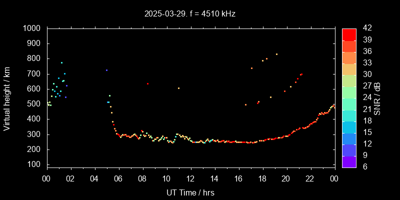Click the purple 6–9 dB colorbar segment
The width and height of the screenshot is (400, 200).
click(349, 161)
